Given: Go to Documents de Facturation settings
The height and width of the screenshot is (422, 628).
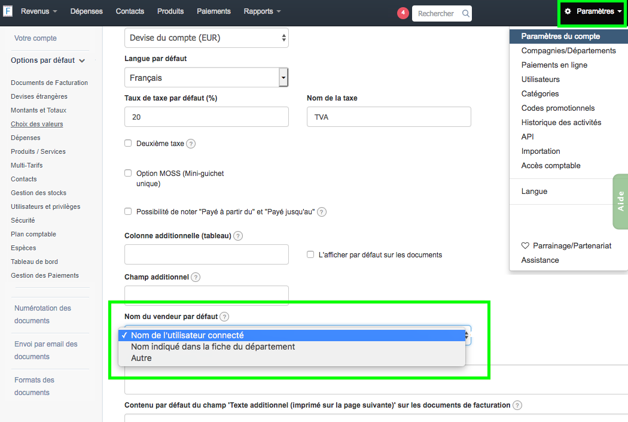Looking at the screenshot, I should pos(49,83).
